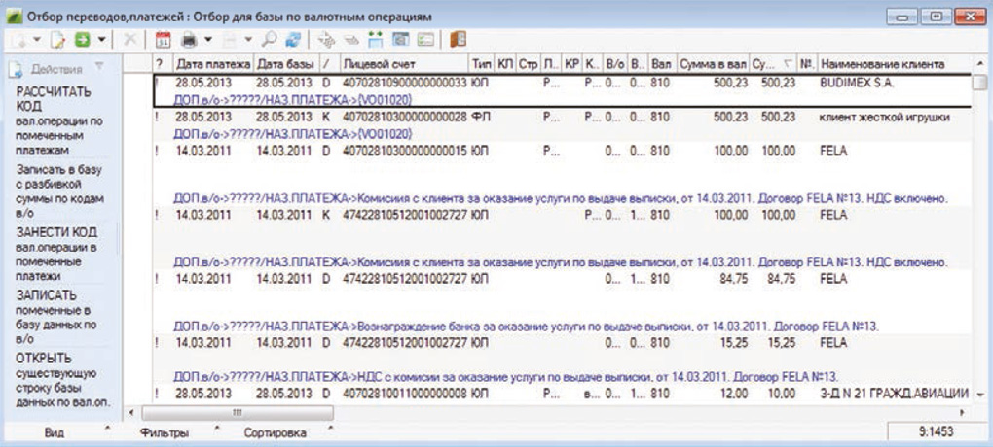Viewport: 993px width, 447px height.
Task: Click ОТКРЫТЬ existing row action
Action: [x=44, y=359]
